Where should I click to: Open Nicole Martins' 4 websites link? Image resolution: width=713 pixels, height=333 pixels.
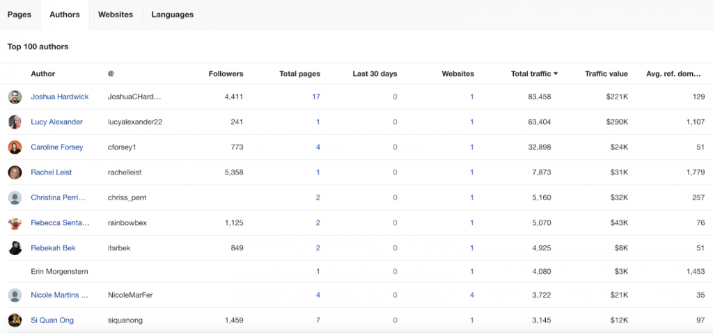(472, 295)
